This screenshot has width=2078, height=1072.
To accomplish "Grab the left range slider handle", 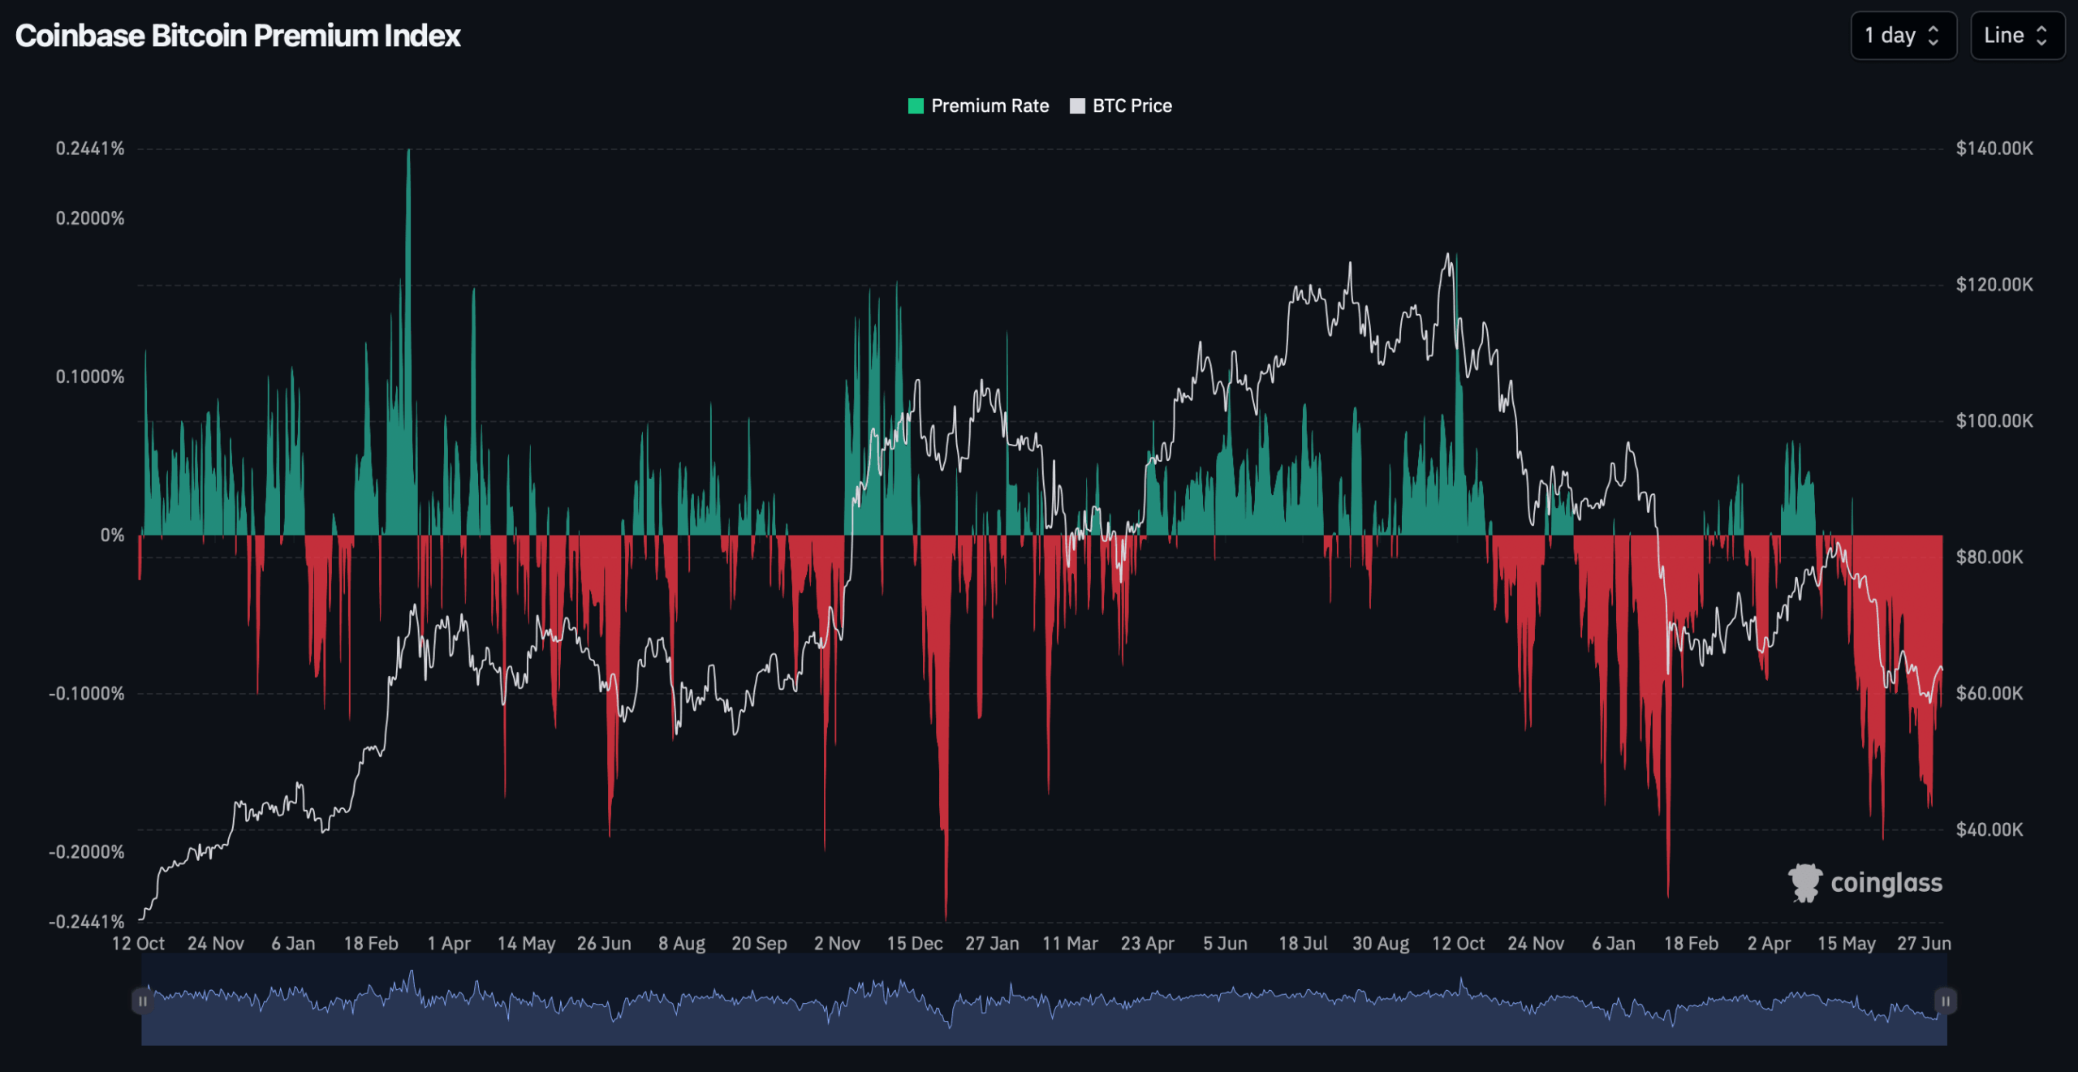I will pyautogui.click(x=142, y=1001).
